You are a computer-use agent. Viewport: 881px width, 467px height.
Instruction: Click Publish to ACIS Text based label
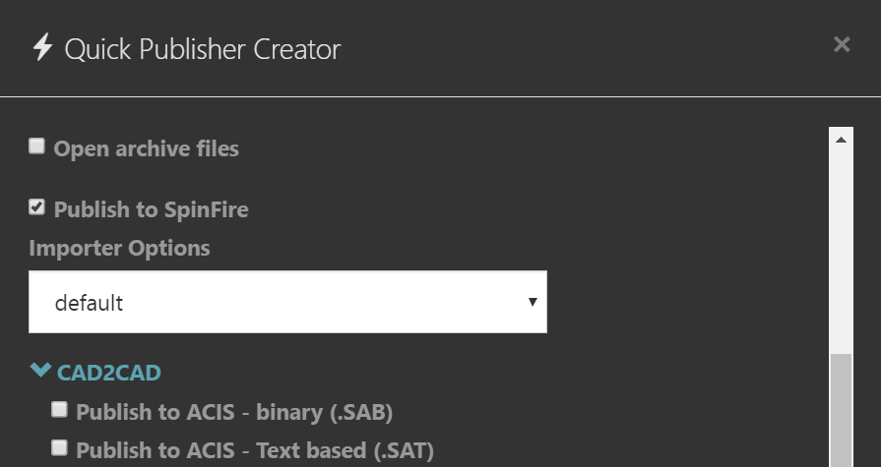(x=255, y=450)
